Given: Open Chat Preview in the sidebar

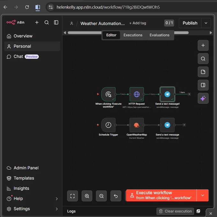Looking at the screenshot, I should point(32,57).
